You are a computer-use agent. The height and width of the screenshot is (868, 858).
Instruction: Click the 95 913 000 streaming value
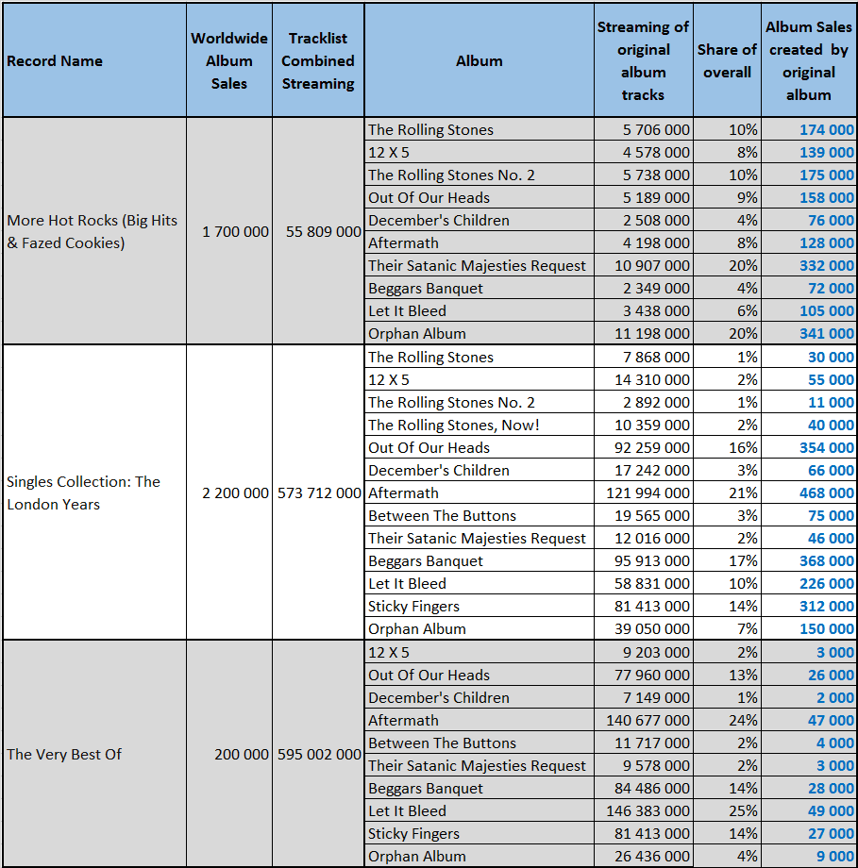(x=652, y=561)
